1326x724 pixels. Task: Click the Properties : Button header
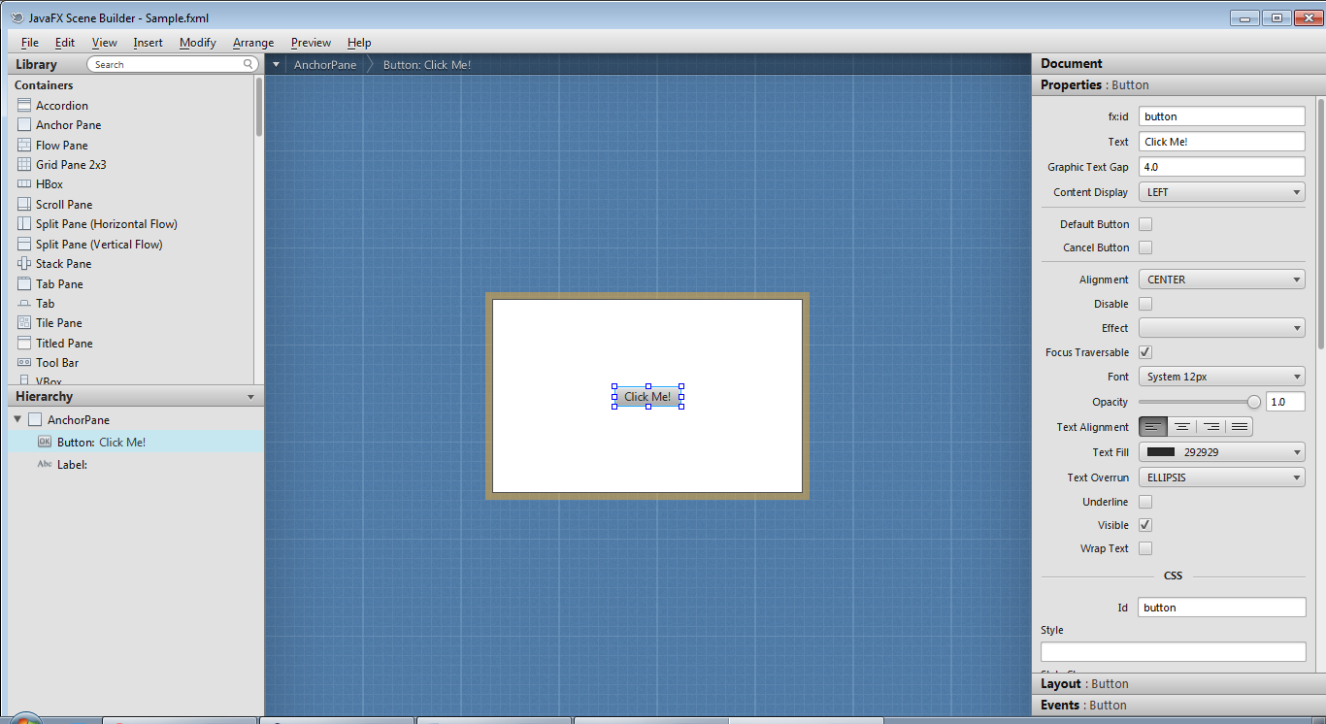(x=1177, y=85)
